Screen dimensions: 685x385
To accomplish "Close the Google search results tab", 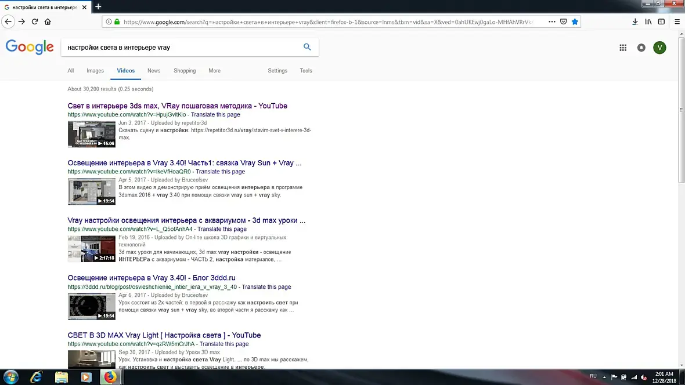I will click(x=84, y=7).
